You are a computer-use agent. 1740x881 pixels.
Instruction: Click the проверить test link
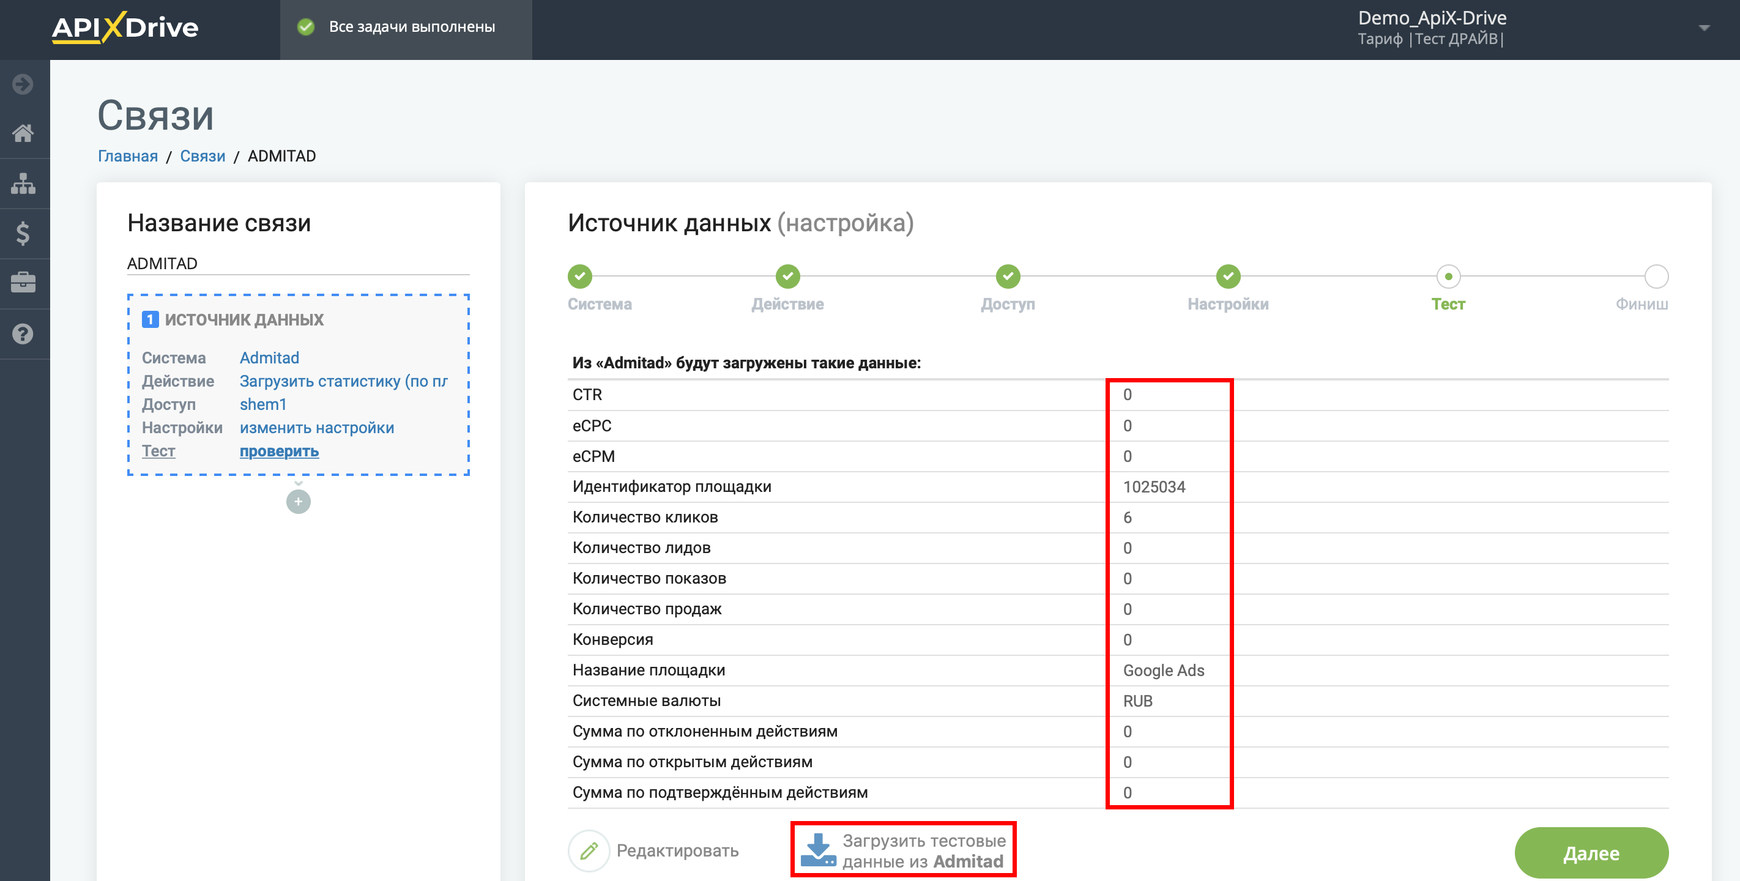pyautogui.click(x=279, y=451)
